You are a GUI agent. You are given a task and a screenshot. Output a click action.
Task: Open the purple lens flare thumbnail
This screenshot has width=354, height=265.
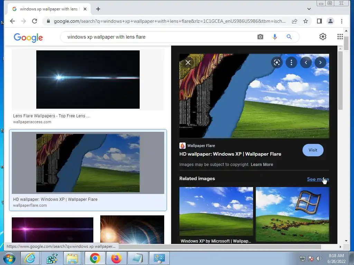tap(53, 230)
